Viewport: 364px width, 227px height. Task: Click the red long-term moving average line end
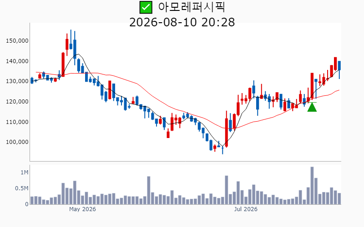coord(339,90)
